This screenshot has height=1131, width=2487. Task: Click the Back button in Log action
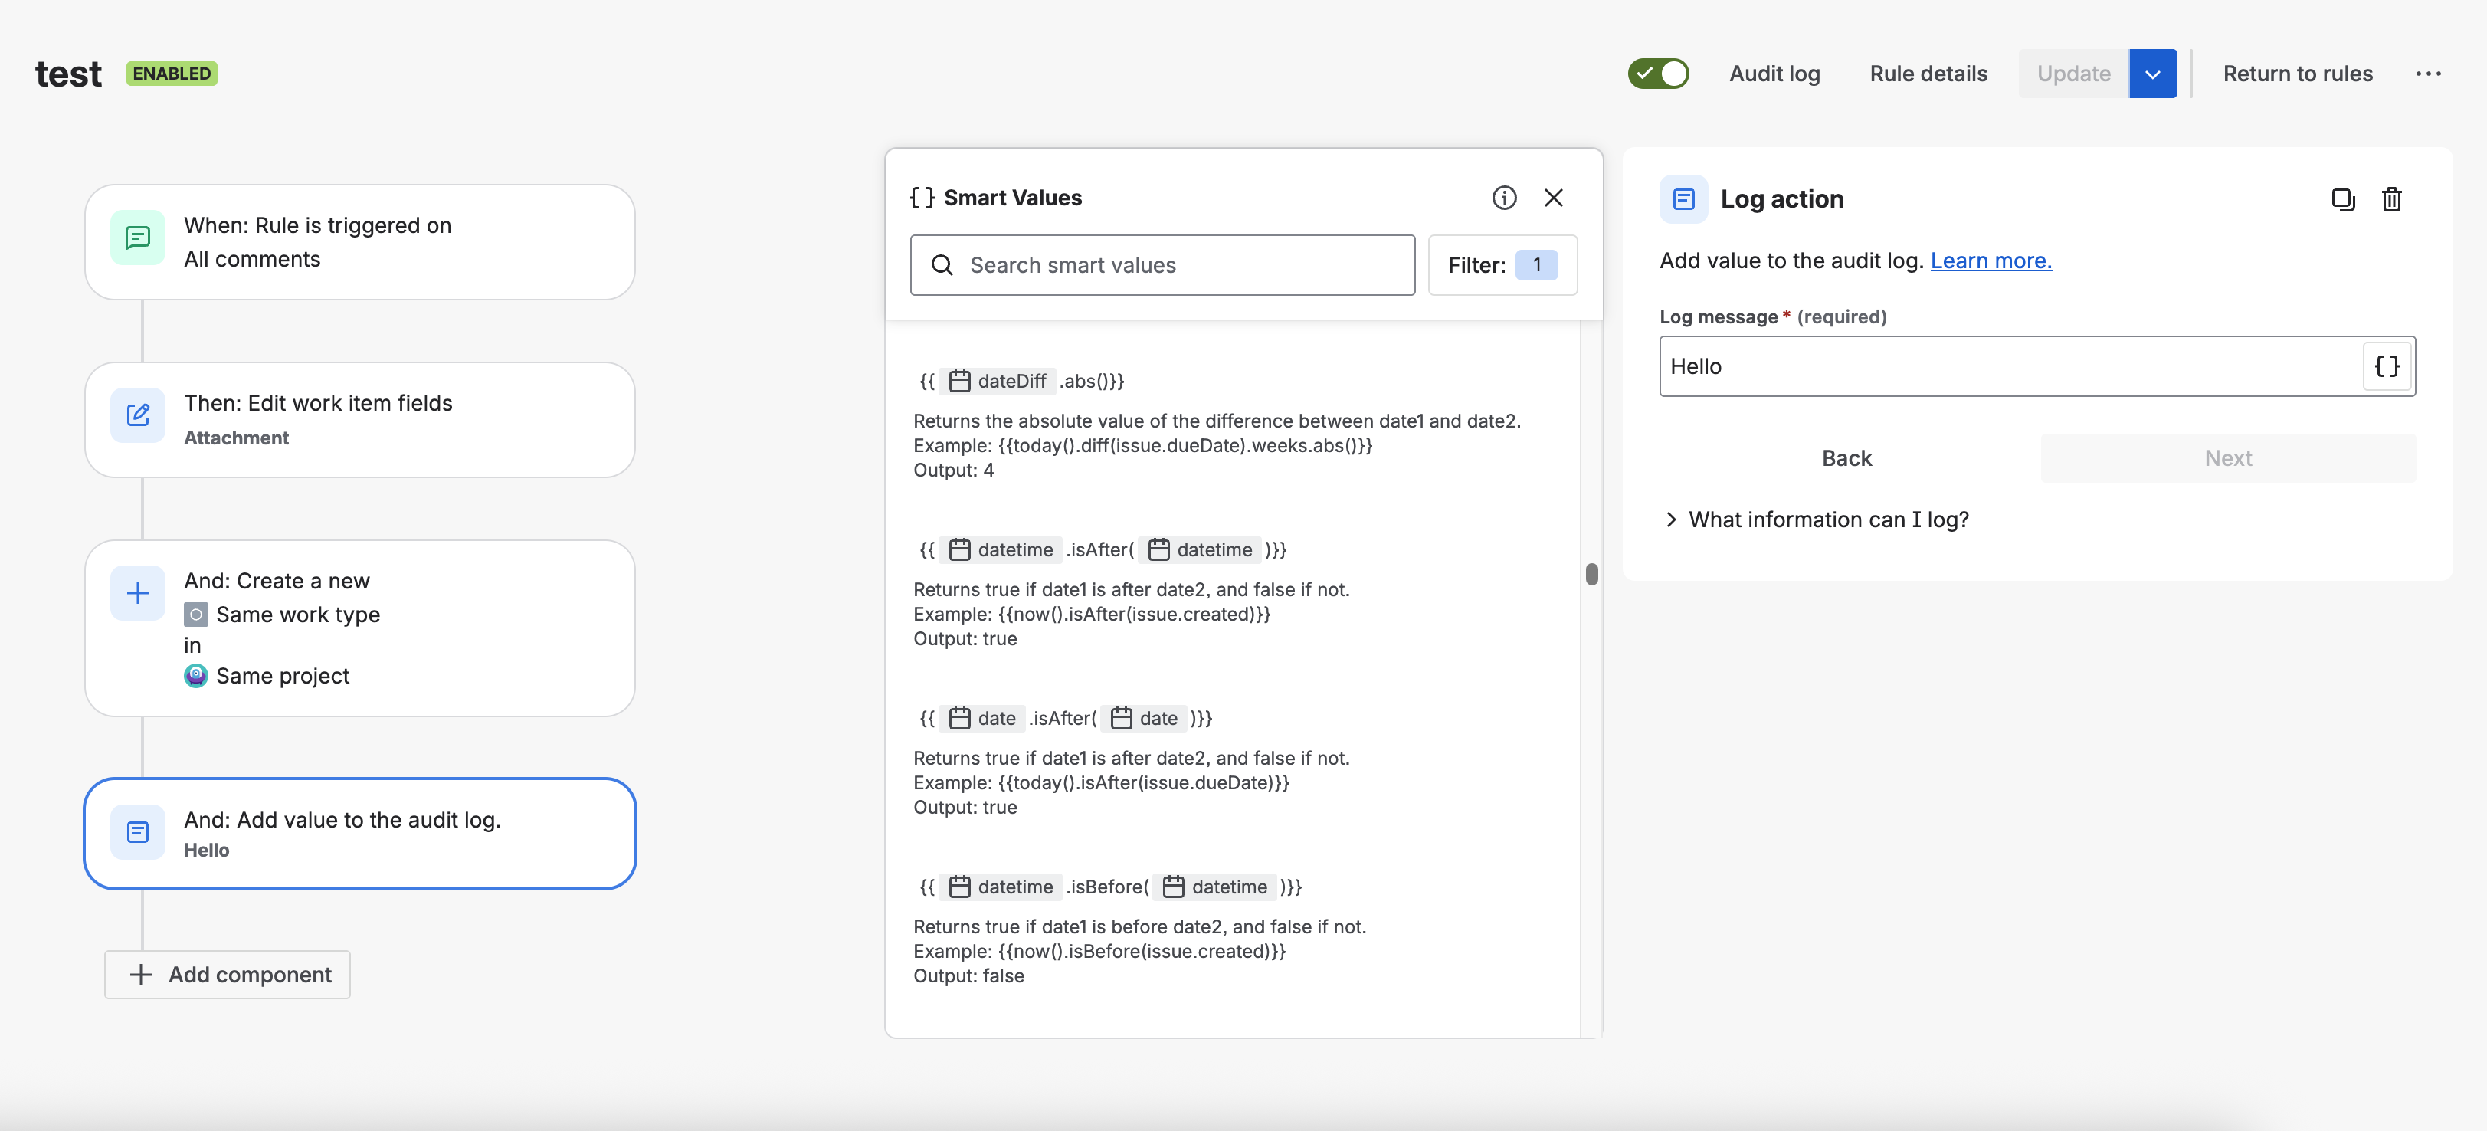click(1846, 457)
